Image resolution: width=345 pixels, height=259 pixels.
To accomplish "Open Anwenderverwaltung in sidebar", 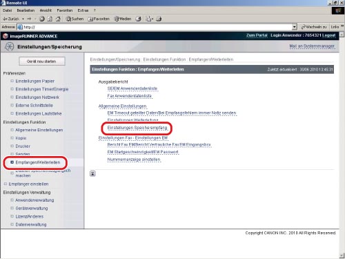I will (34, 200).
